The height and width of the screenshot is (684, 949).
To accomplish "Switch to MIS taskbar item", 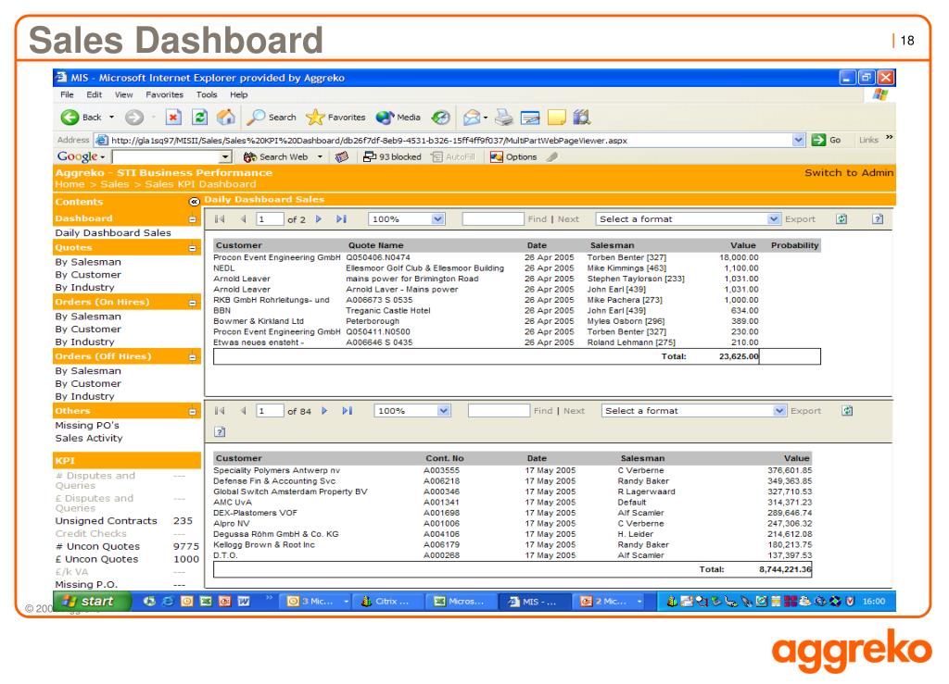I will (x=535, y=602).
